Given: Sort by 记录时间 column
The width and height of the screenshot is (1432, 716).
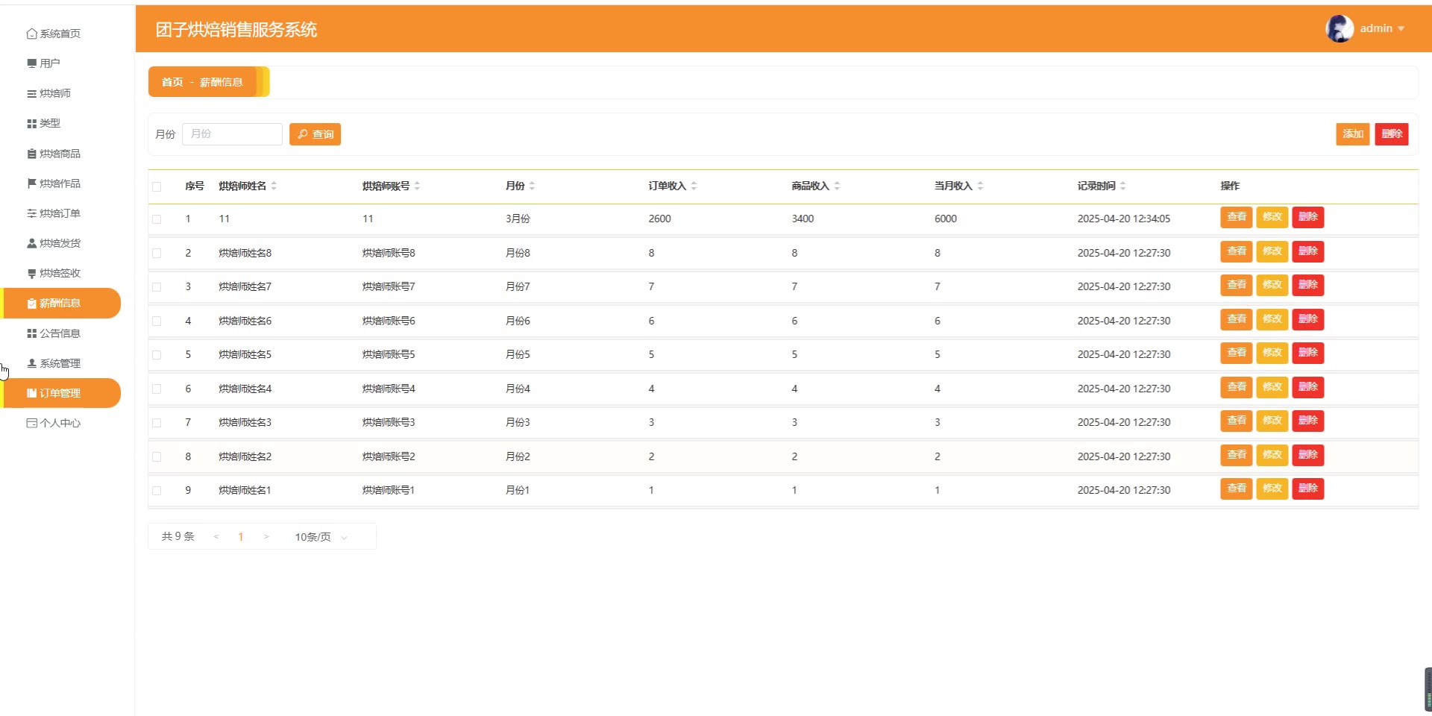Looking at the screenshot, I should click(1123, 186).
